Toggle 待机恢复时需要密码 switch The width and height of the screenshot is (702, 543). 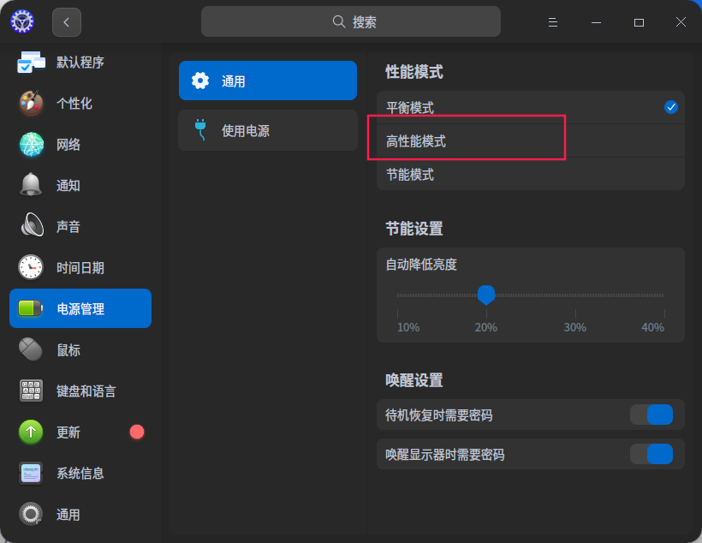pos(651,415)
